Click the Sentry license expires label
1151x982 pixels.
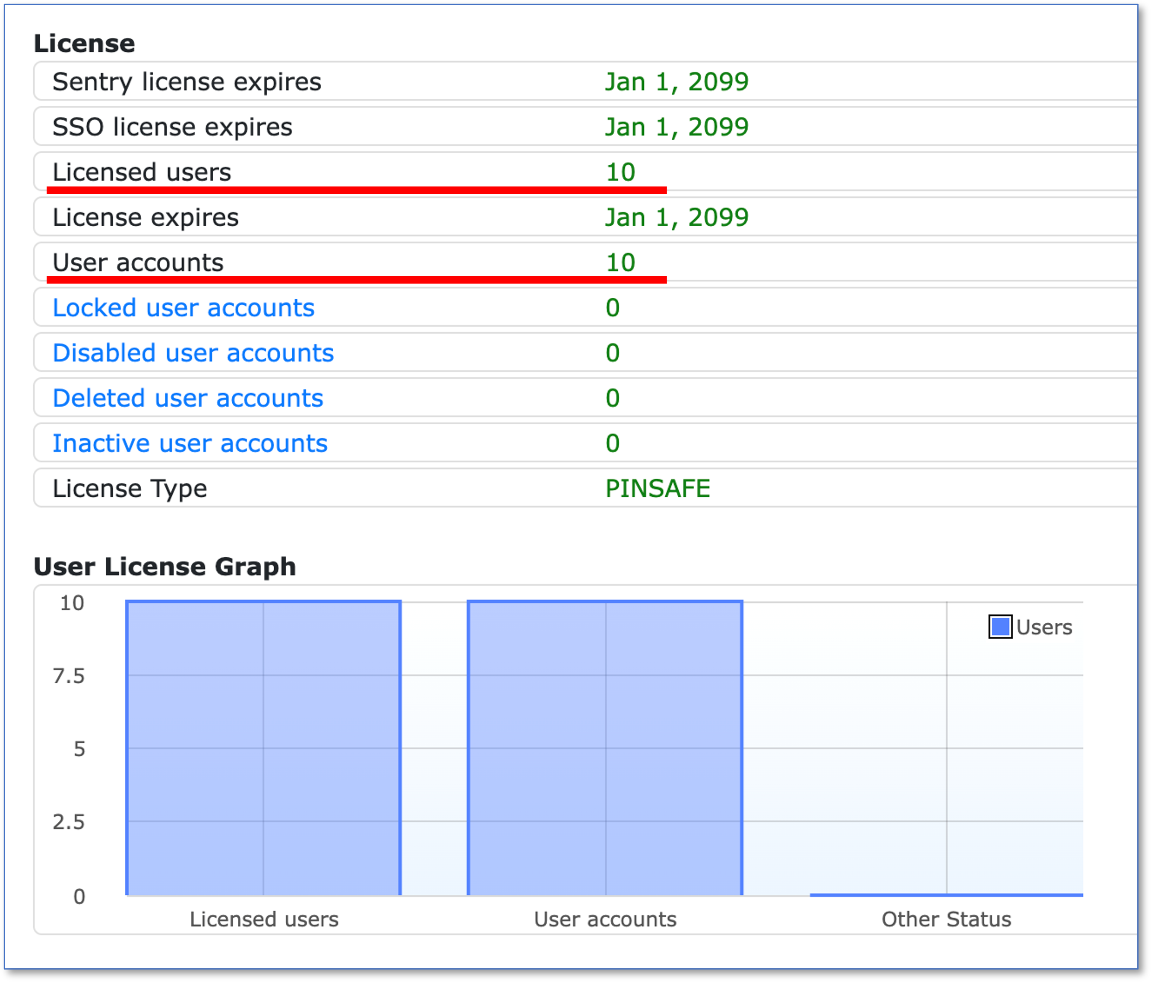[187, 82]
